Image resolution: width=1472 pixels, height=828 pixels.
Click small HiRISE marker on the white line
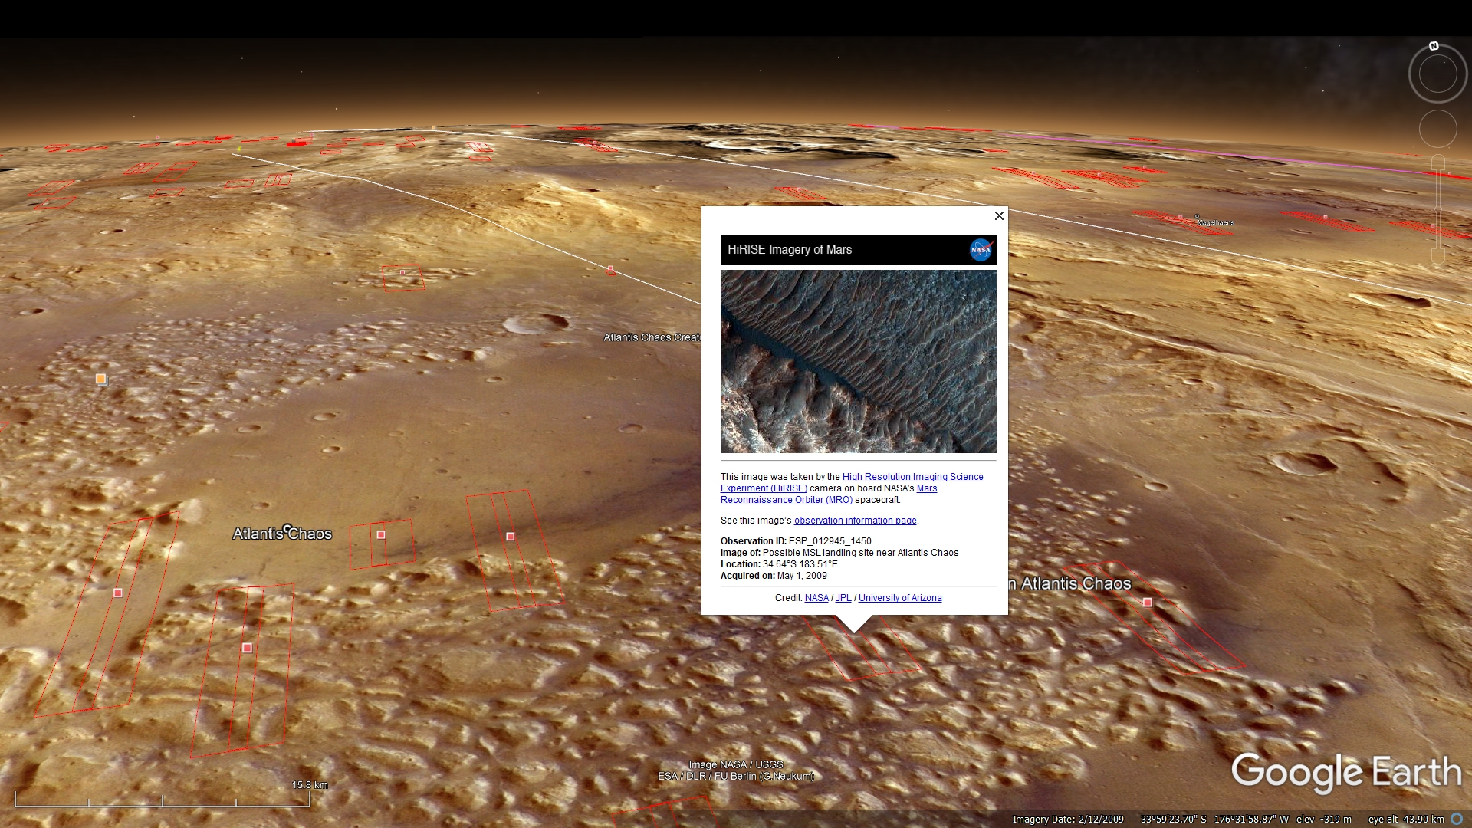(x=610, y=269)
